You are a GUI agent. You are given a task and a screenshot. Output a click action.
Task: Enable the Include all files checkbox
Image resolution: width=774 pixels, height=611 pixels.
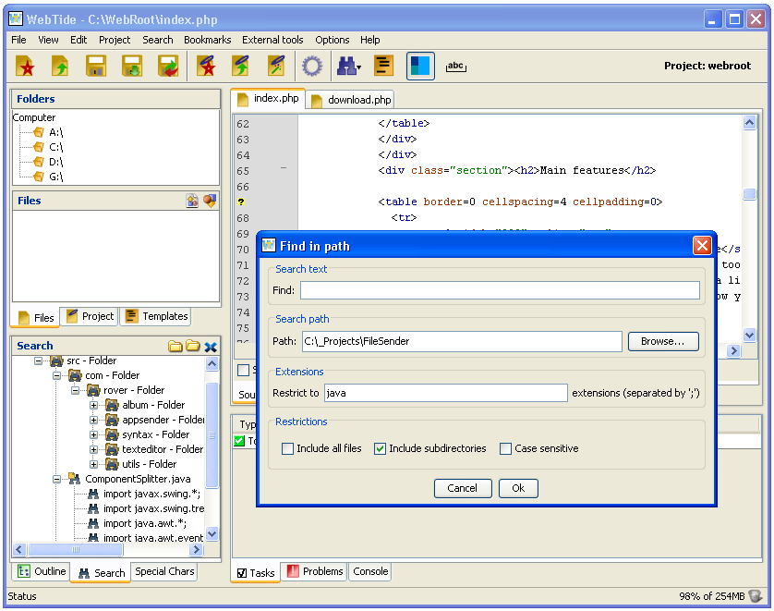click(287, 448)
